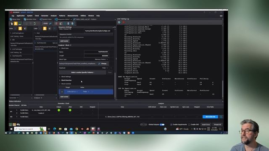269x151 pixels.
Task: Switch to the Modules View tab
Action: tap(30, 19)
